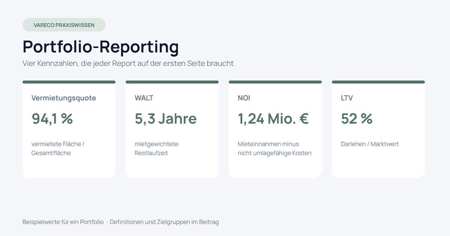Click the Portfolio-Reporting headline
This screenshot has width=450, height=236.
pos(100,47)
